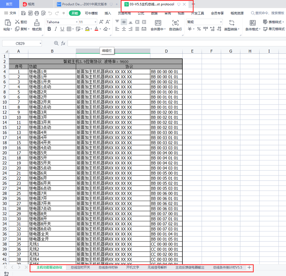Switch to Product De...-Z001中英文版本 document tab
The width and height of the screenshot is (286, 276).
point(85,4)
